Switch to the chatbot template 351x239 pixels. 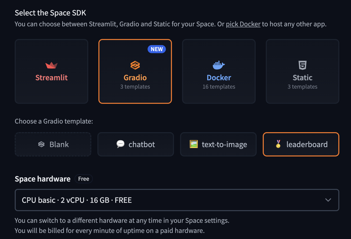[x=136, y=144]
